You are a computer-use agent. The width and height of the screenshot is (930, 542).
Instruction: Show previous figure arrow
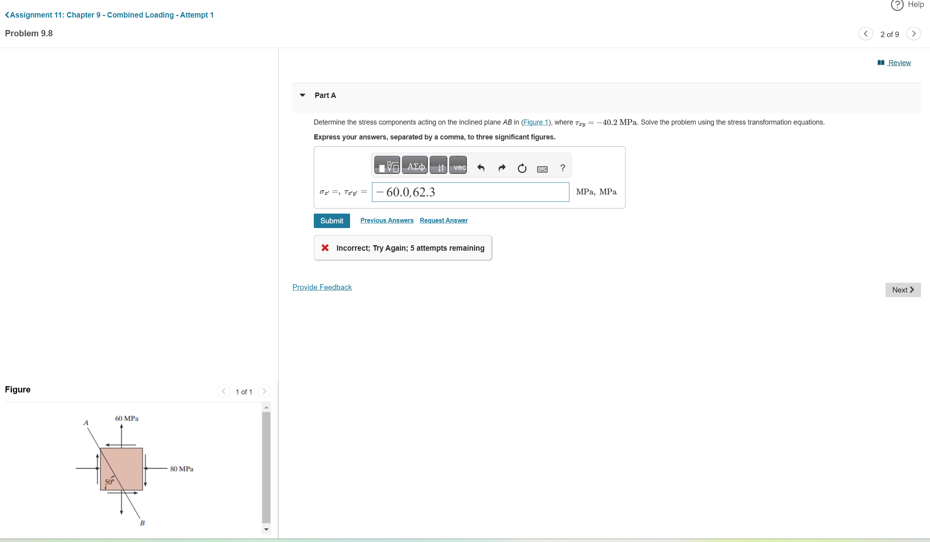(223, 391)
